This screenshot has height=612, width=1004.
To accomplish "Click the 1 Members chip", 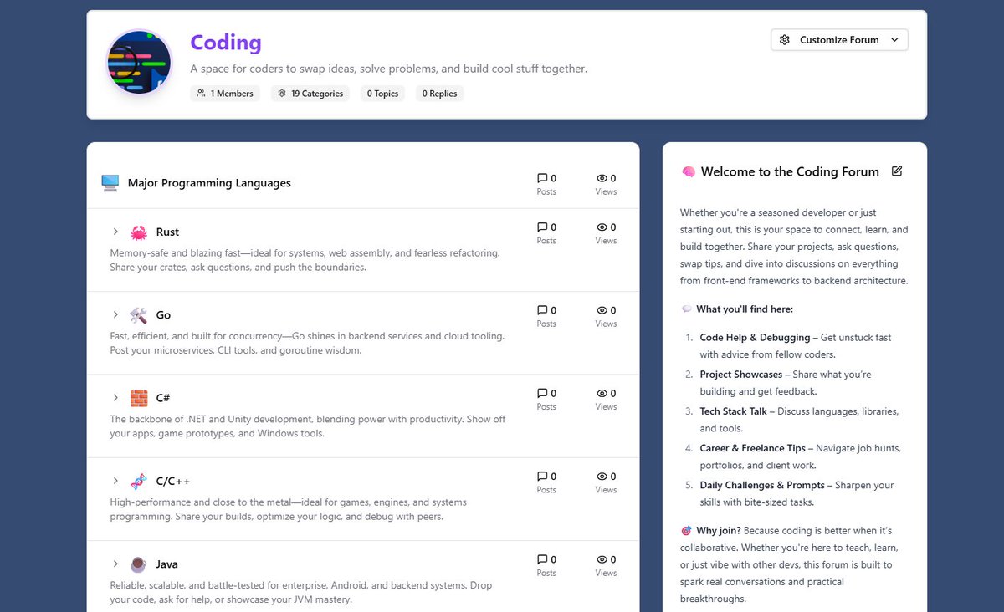I will click(225, 93).
